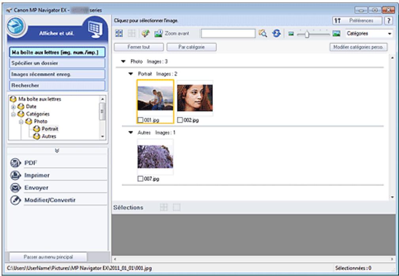Select Portrait in the folder tree
399x276 pixels.
click(x=50, y=129)
